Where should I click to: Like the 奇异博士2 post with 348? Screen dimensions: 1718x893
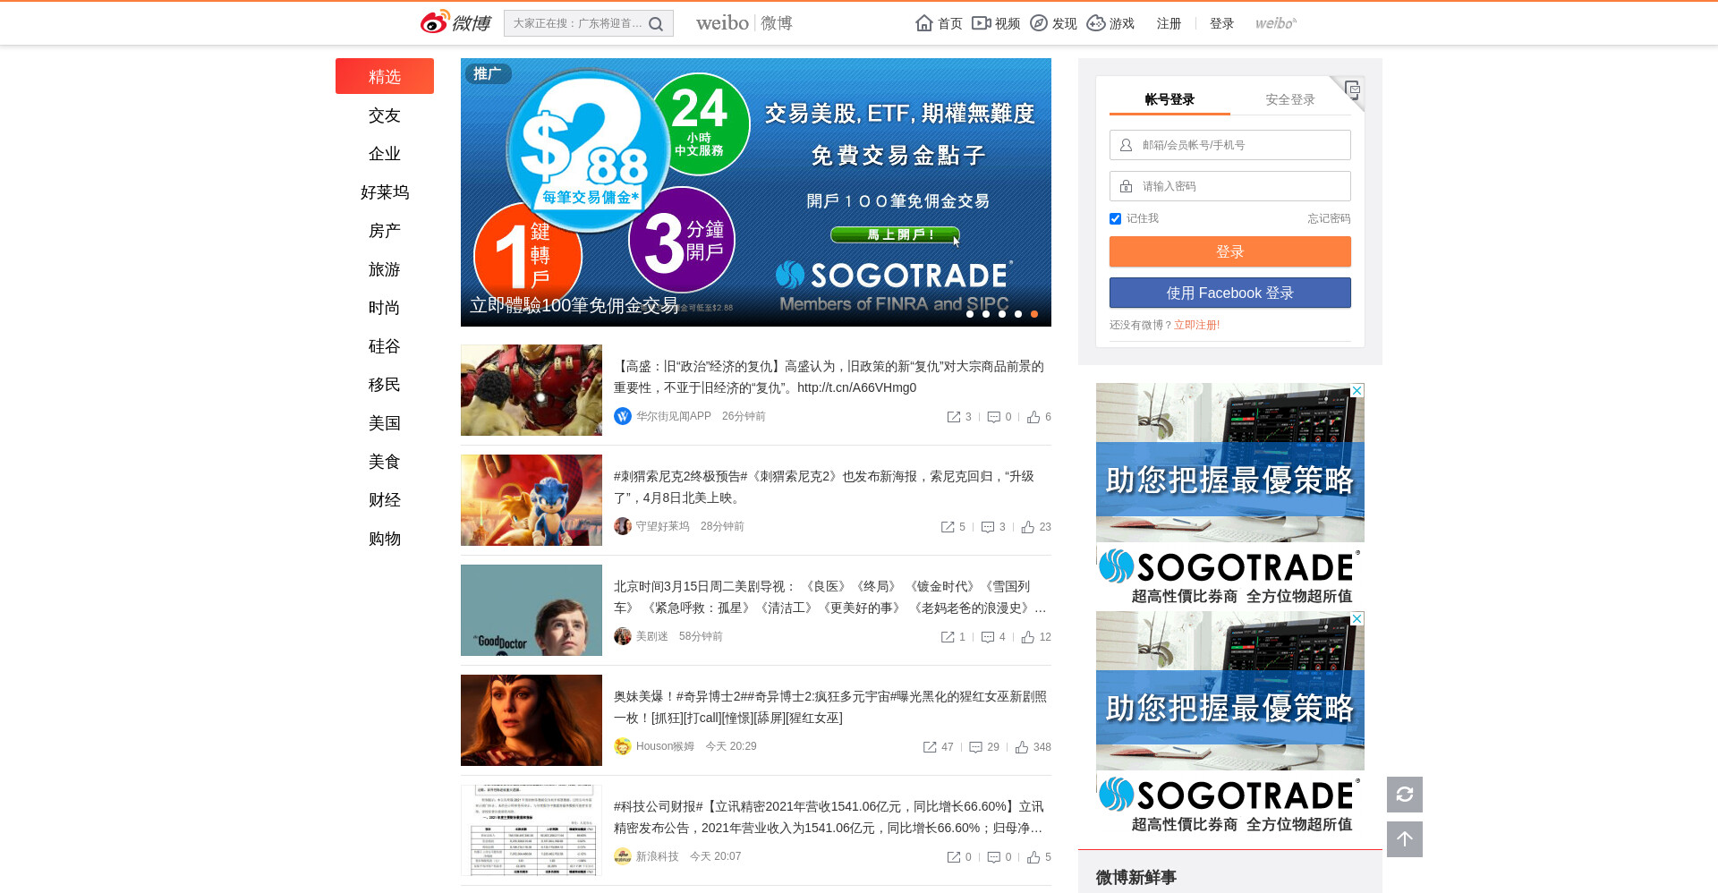tap(1022, 747)
